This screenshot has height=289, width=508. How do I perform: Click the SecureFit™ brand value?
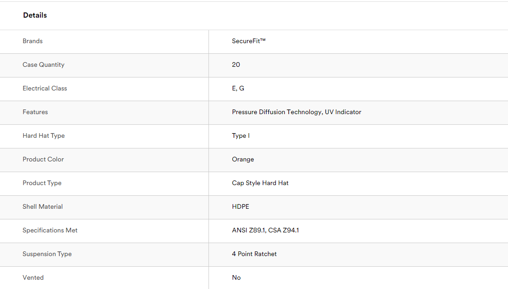click(248, 41)
